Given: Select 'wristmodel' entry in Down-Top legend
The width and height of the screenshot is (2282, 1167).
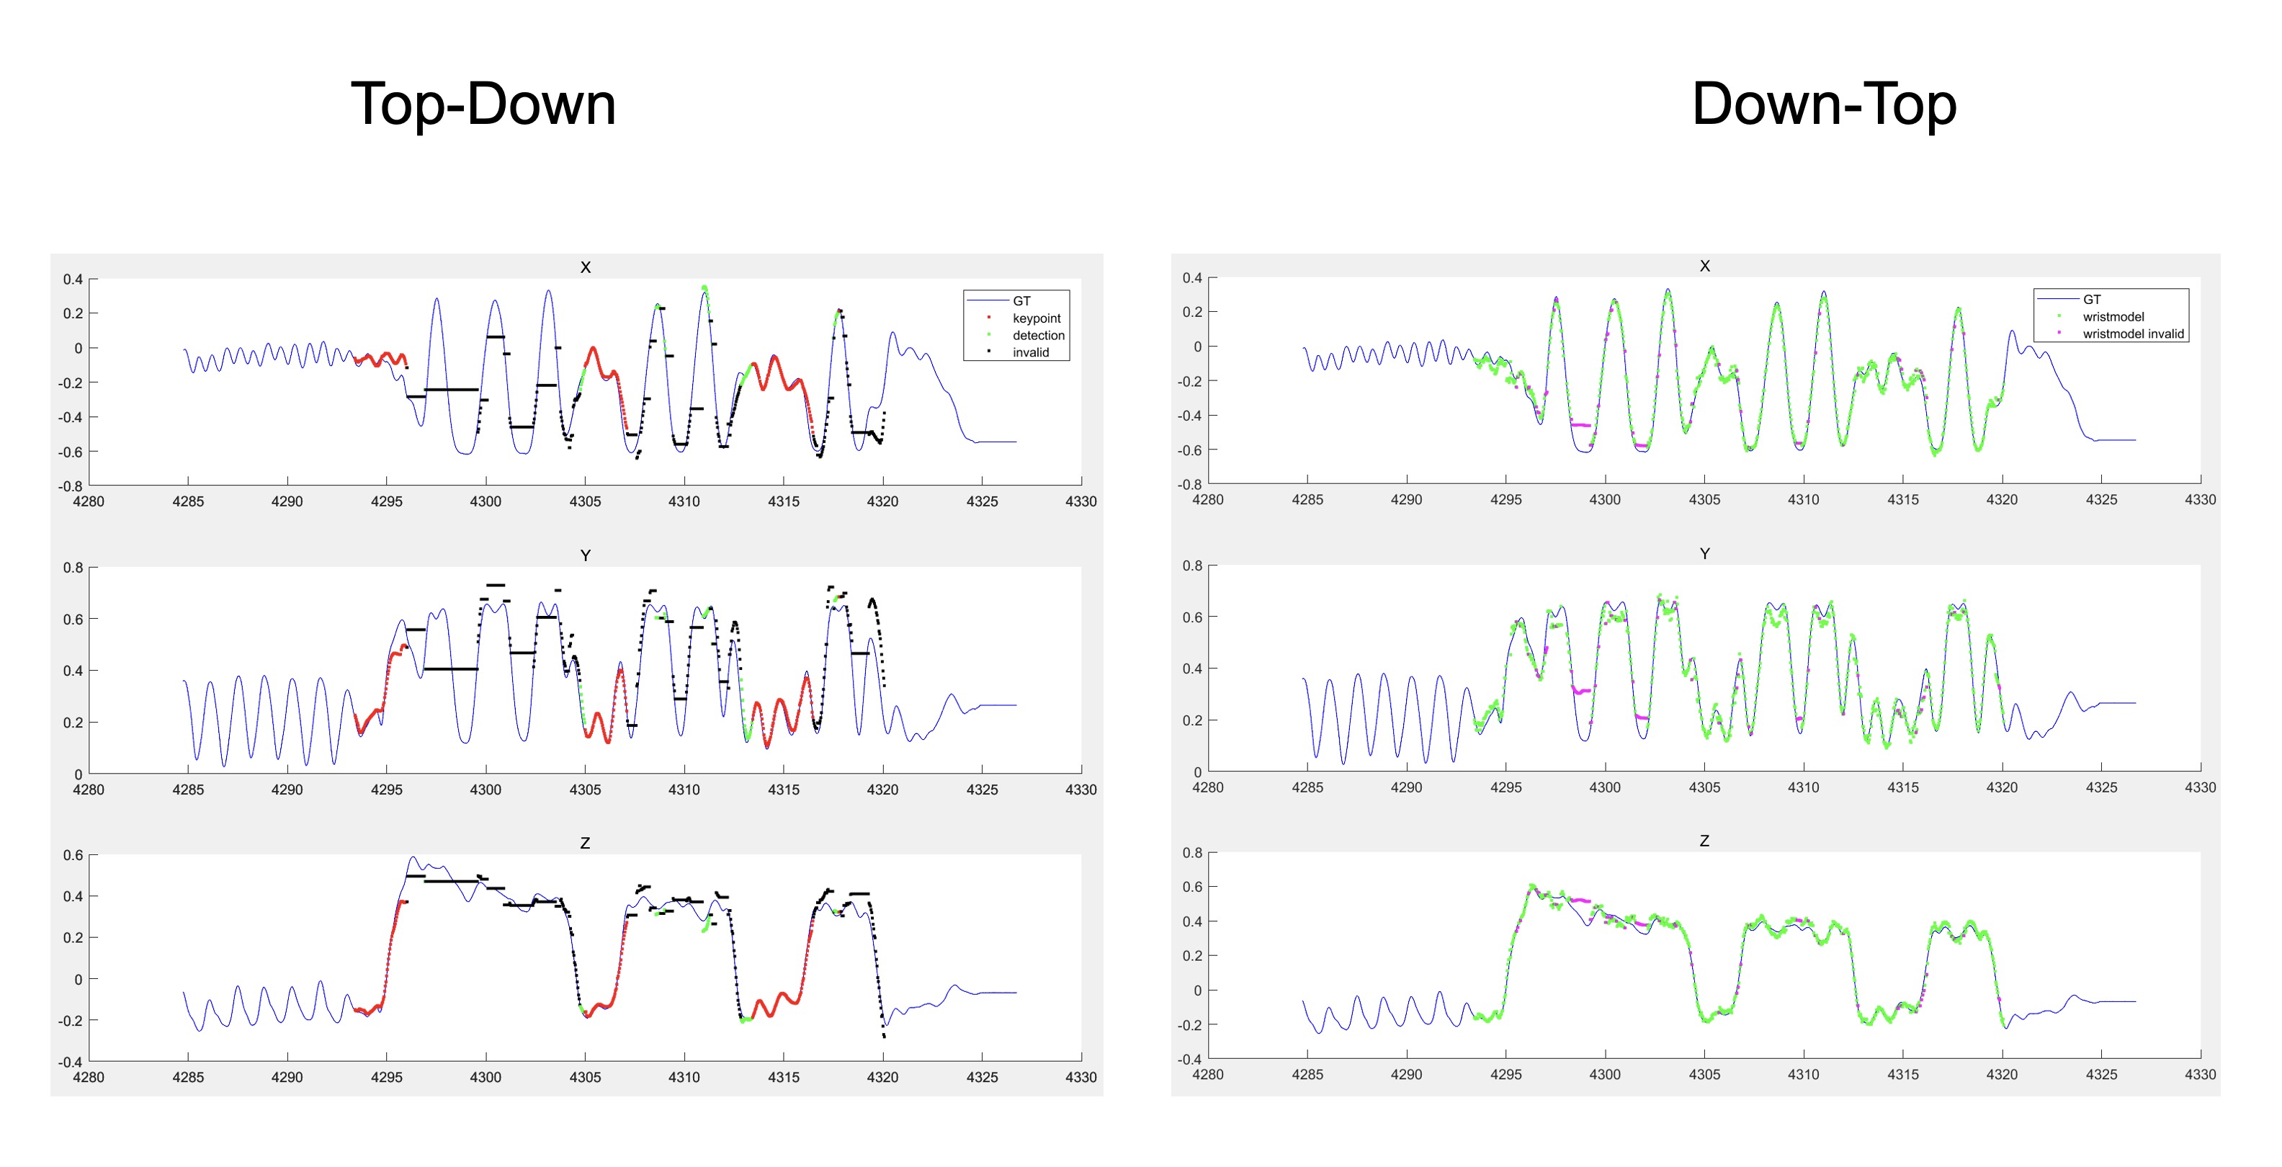Looking at the screenshot, I should point(2113,316).
